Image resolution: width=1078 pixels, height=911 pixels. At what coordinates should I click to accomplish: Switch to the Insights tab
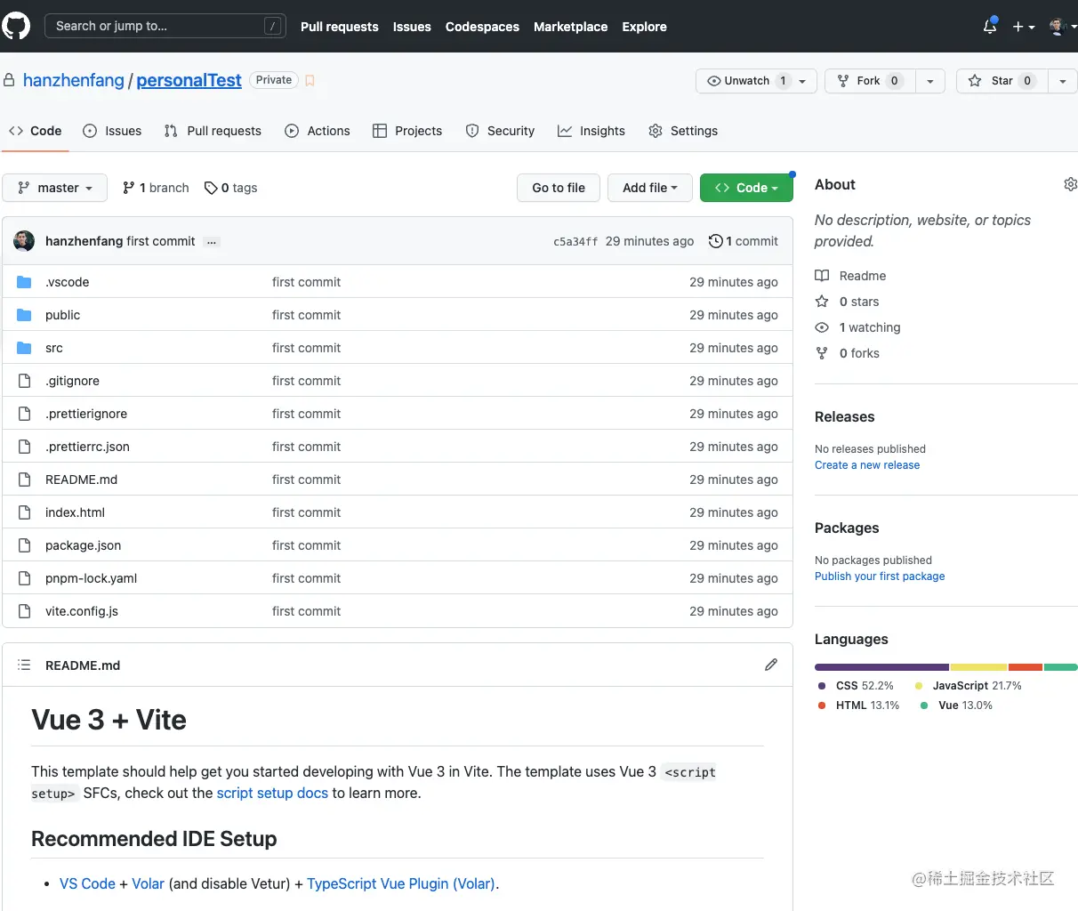coord(591,131)
